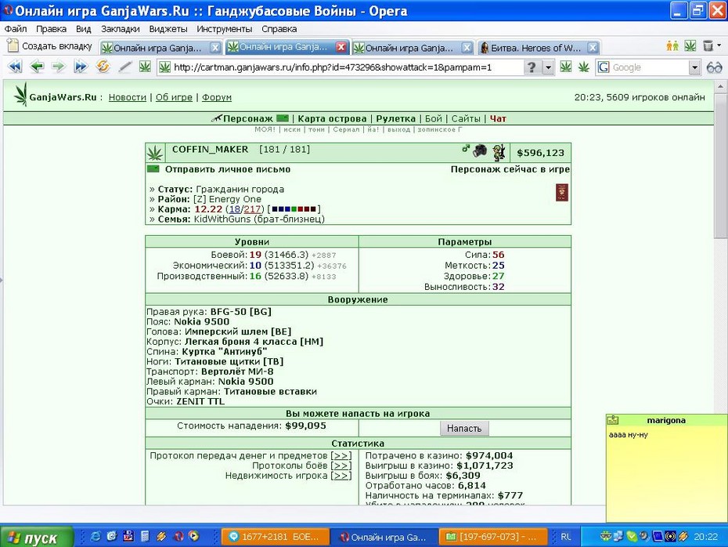The width and height of the screenshot is (728, 547).
Task: Expand Протокол передач денег и предметов link
Action: (x=341, y=455)
